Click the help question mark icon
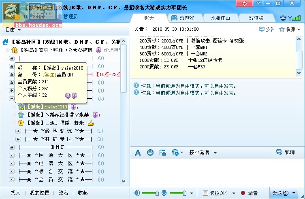The width and height of the screenshot is (305, 199). 258,4
